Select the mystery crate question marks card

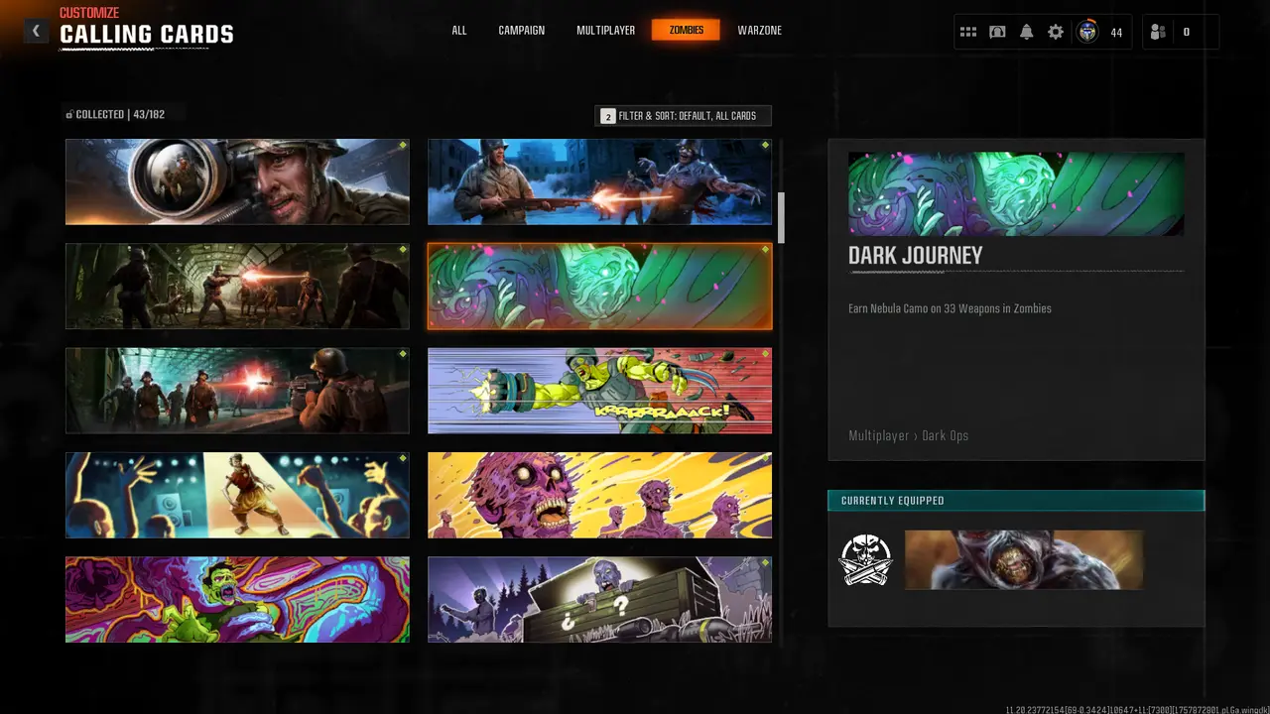pos(599,599)
